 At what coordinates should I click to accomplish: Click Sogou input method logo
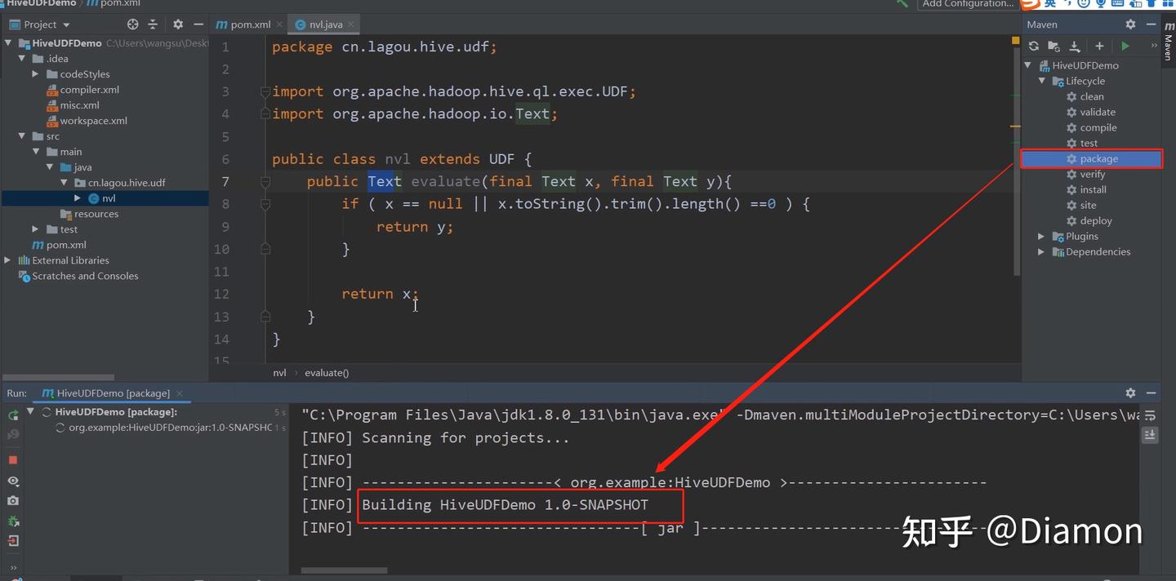(x=1030, y=3)
